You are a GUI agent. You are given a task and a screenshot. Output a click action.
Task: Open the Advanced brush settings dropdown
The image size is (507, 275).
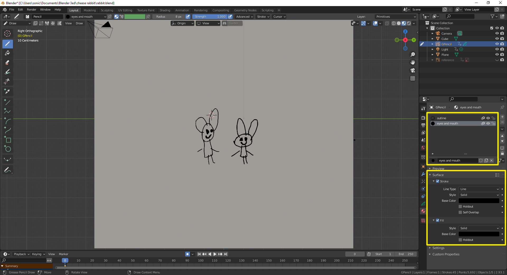tap(244, 17)
